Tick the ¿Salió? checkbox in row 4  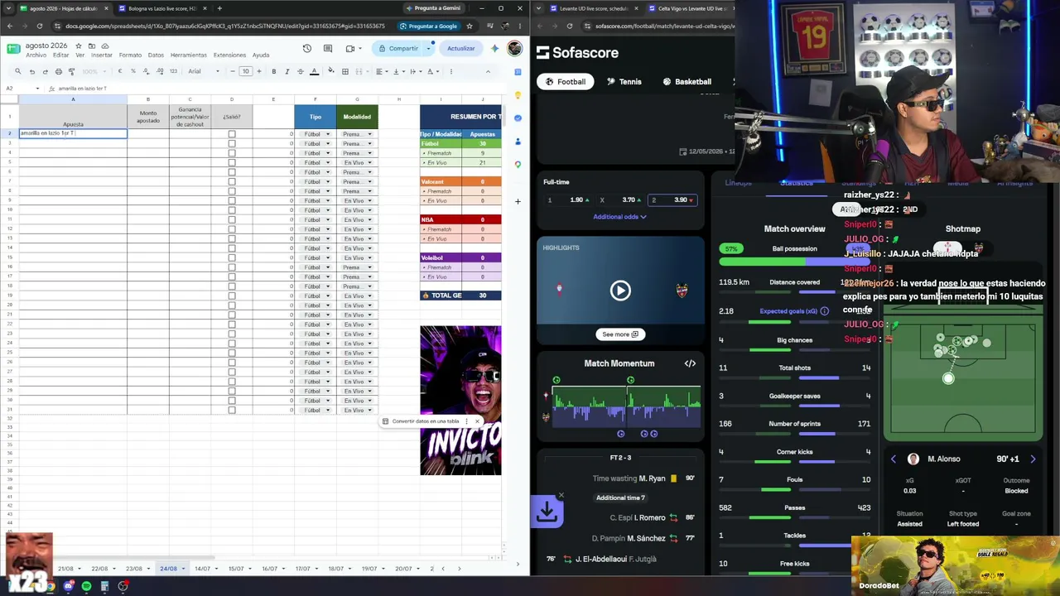point(232,153)
